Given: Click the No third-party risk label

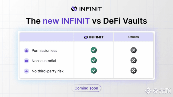Looking at the screenshot, I should (x=47, y=71).
